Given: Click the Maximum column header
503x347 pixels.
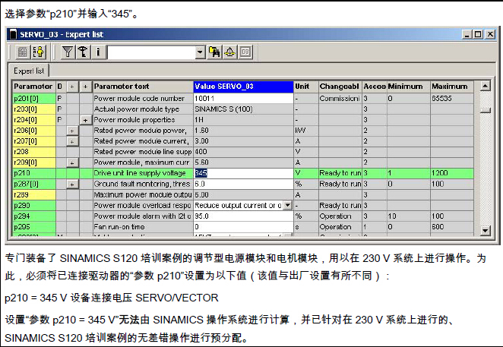Looking at the screenshot, I should tap(451, 87).
